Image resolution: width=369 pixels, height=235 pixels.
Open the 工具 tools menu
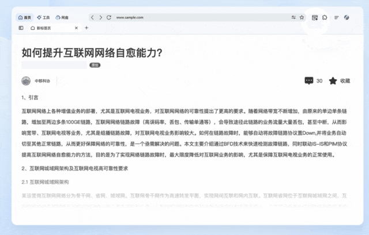point(43,17)
